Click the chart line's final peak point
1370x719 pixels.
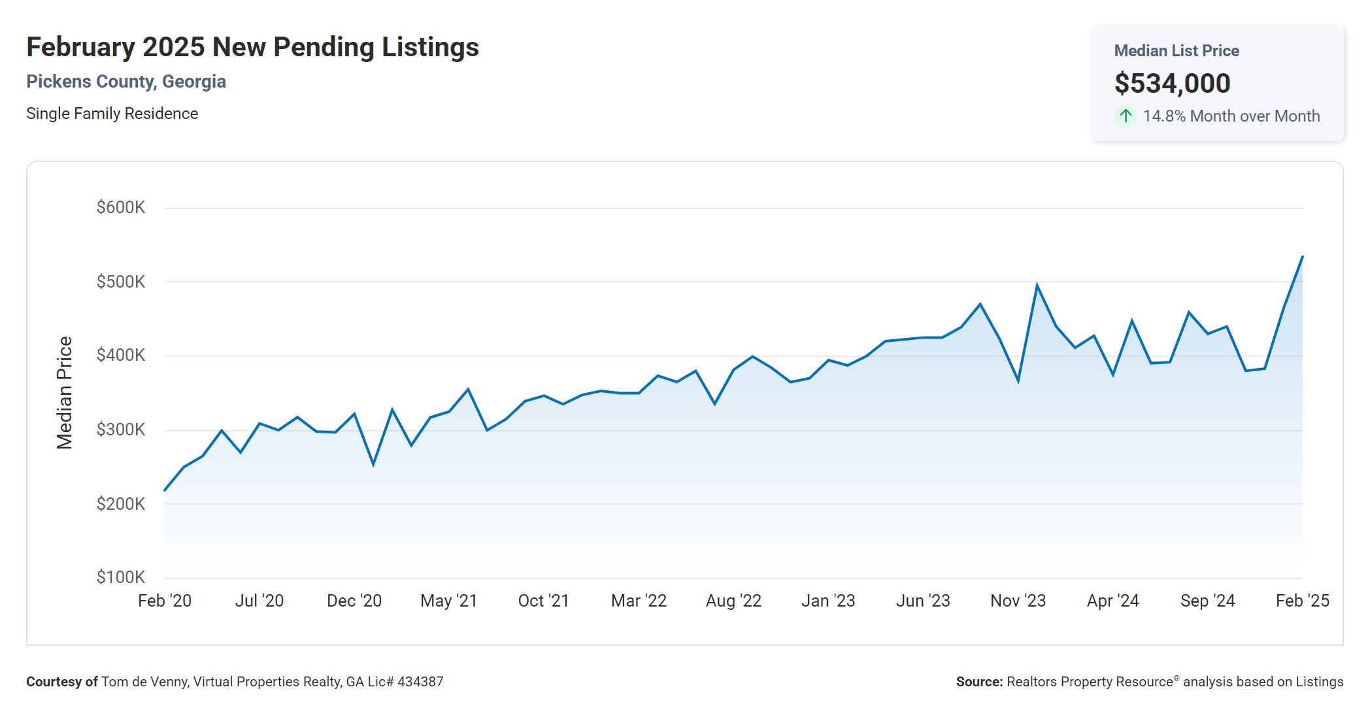point(1302,257)
